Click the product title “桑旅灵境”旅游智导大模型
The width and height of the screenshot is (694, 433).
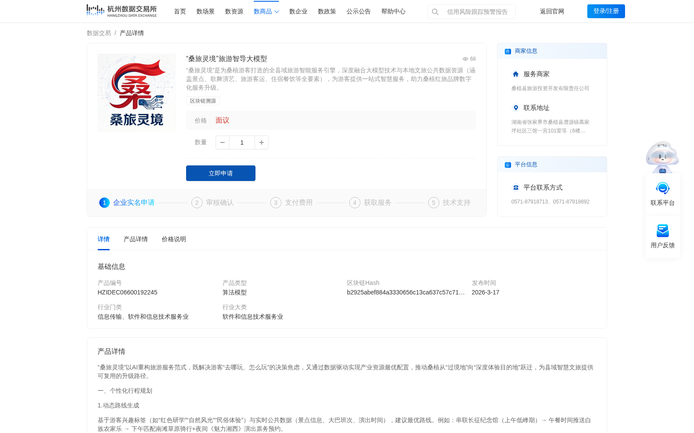(226, 59)
